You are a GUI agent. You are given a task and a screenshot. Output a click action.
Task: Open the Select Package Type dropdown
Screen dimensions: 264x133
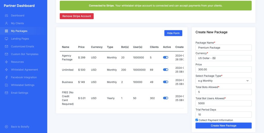[224, 81]
